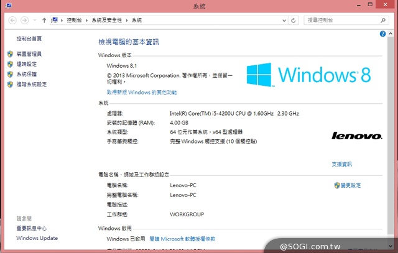Click the vertical scrollbar thumb
Viewport: 398px width, 253px height.
[391, 136]
